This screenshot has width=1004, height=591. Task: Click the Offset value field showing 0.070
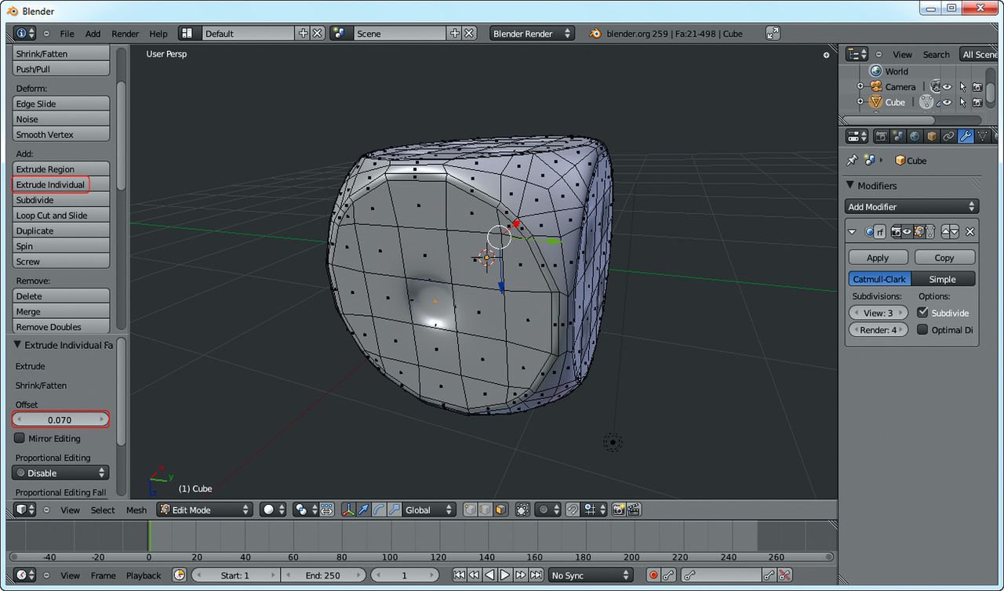[60, 419]
